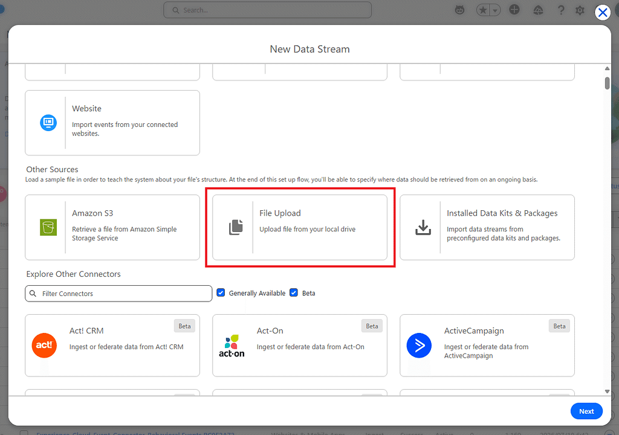Click 'Retrieve a file from Amazon Simple' text

(x=124, y=230)
